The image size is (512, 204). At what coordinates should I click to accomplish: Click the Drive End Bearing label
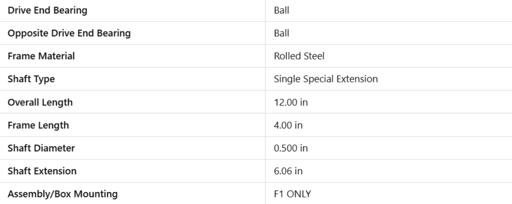point(47,11)
